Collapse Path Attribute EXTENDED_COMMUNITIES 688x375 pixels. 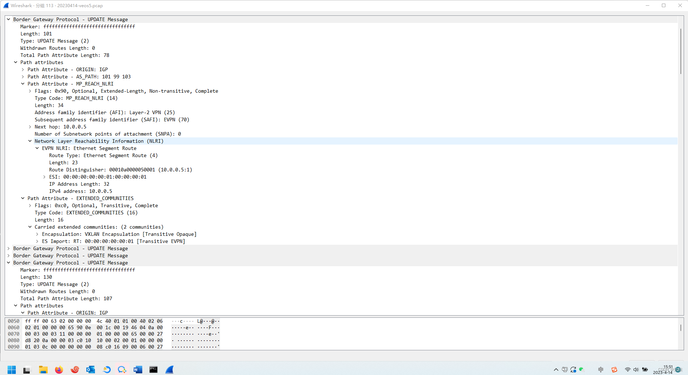click(23, 198)
